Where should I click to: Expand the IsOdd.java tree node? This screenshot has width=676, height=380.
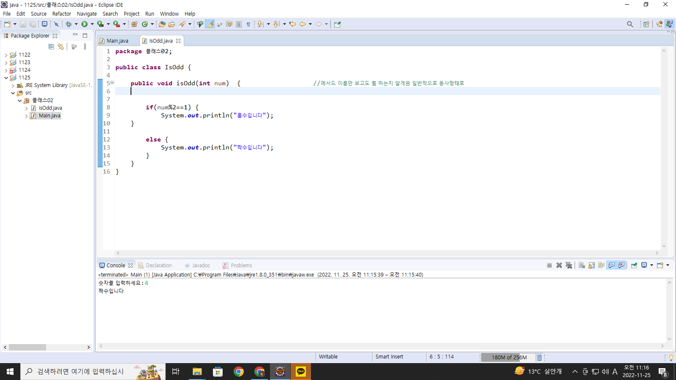[26, 108]
